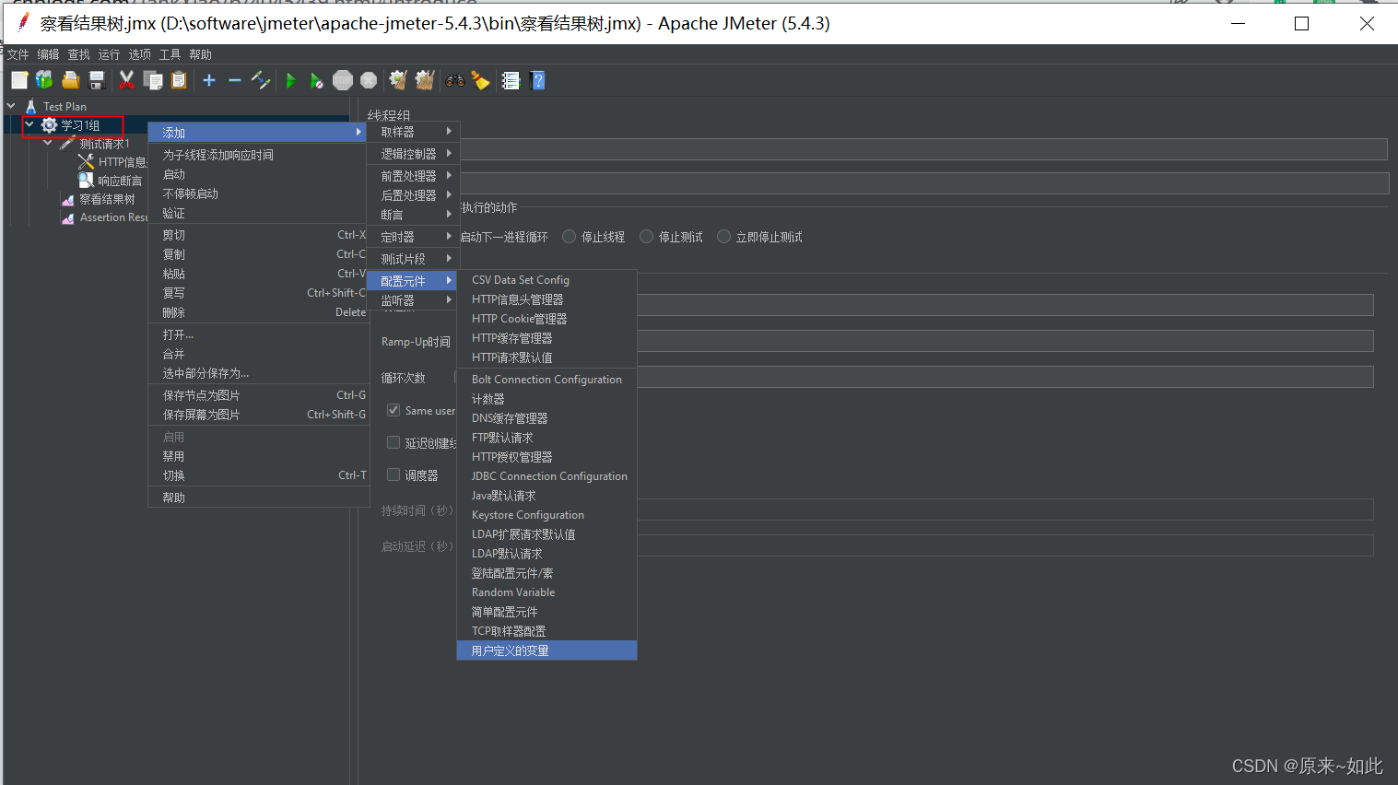1398x785 pixels.
Task: Choose CSV Data Set Config menu entry
Action: tap(546, 280)
